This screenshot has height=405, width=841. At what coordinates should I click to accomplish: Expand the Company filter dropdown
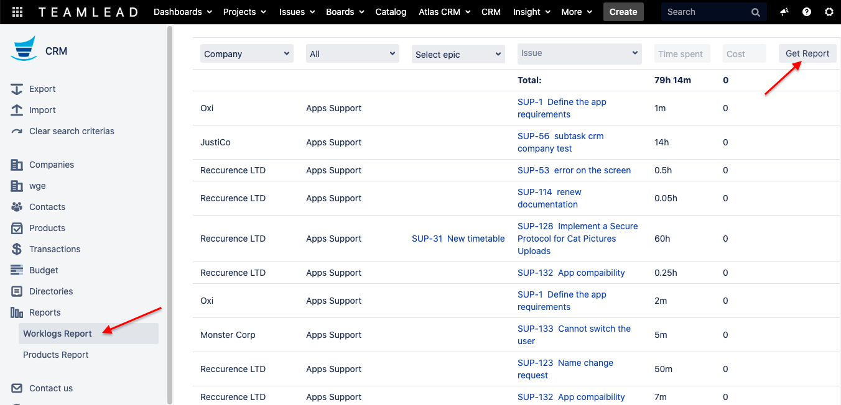click(x=246, y=54)
